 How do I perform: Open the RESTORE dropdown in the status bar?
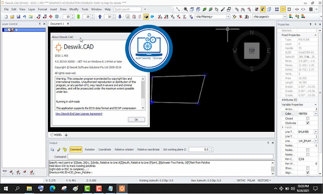(264, 180)
